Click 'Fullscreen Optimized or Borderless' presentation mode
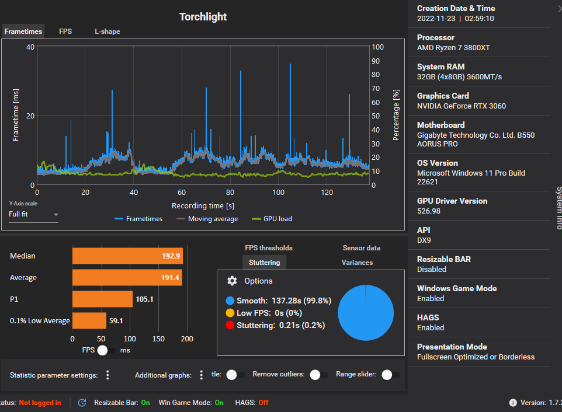562x412 pixels. coord(476,357)
